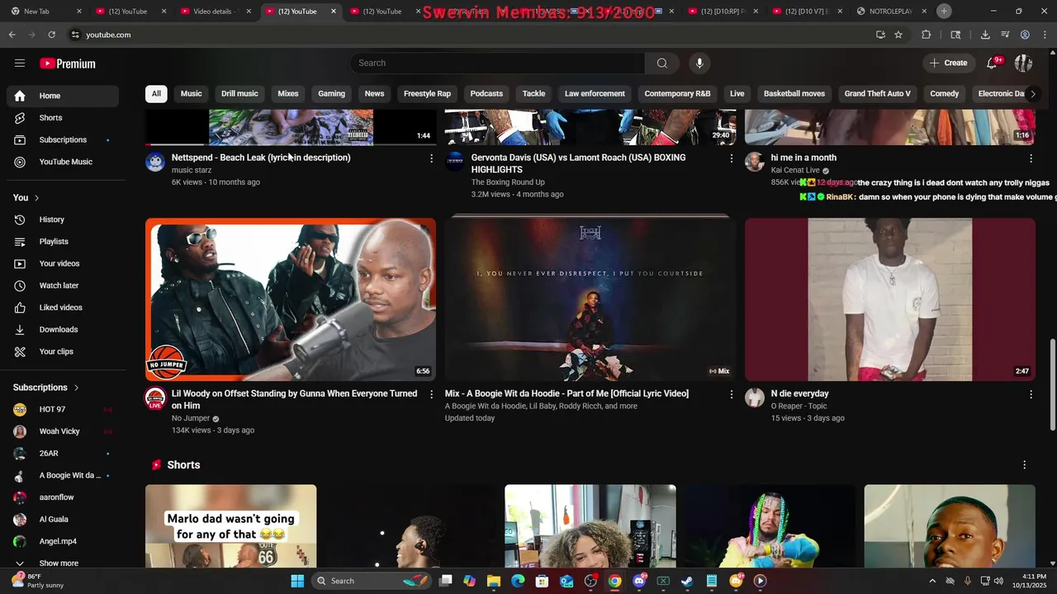Open options for Nettspend Beach Leak video
This screenshot has width=1057, height=594.
tap(431, 158)
